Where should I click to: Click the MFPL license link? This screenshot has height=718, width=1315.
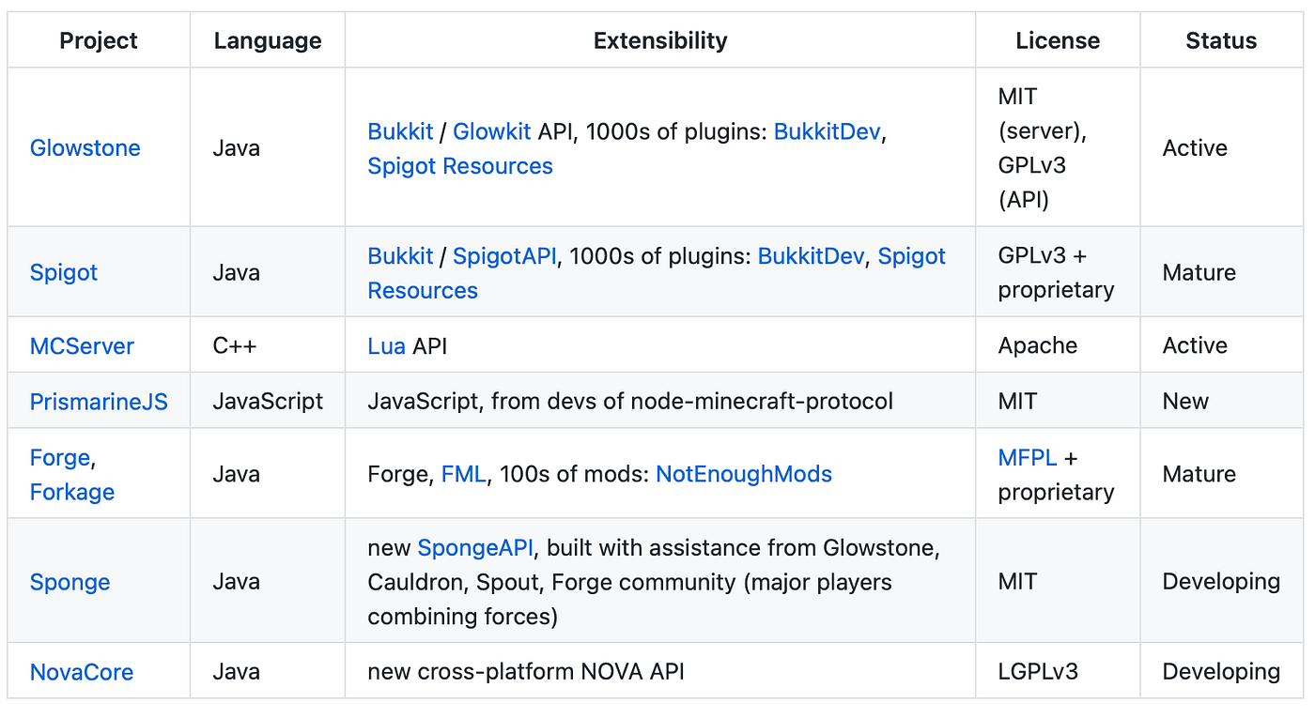click(x=1028, y=458)
